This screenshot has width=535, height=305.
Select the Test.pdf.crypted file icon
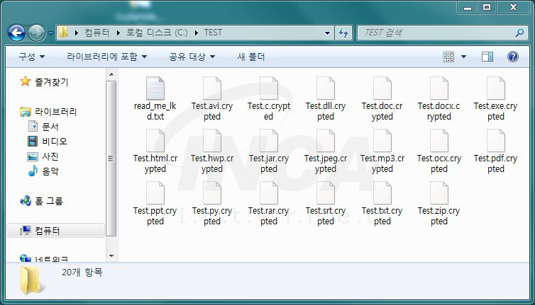[496, 141]
